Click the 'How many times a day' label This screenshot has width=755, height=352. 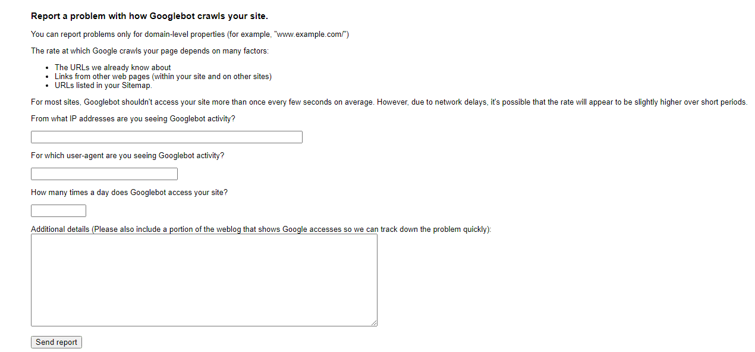(130, 193)
